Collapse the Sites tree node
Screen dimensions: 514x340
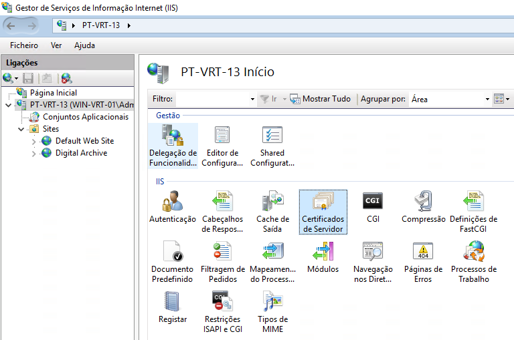click(x=21, y=129)
